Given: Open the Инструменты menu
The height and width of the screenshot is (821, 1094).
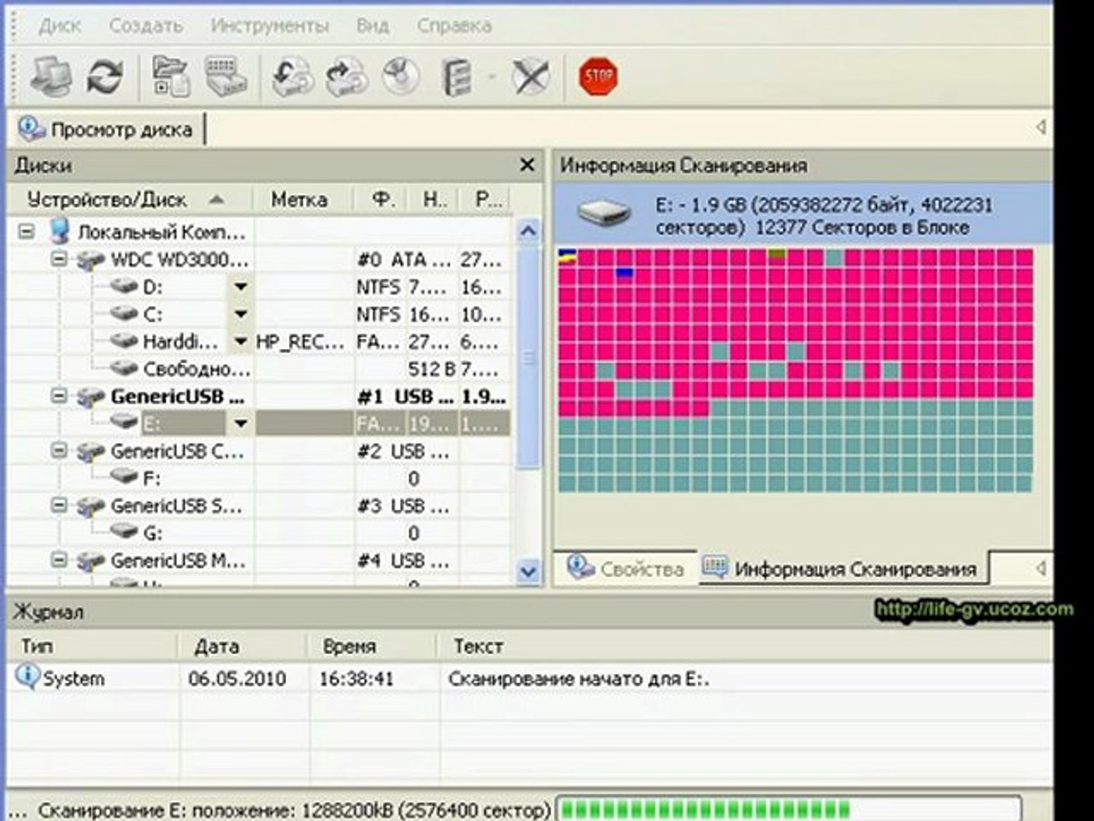Looking at the screenshot, I should pos(270,25).
